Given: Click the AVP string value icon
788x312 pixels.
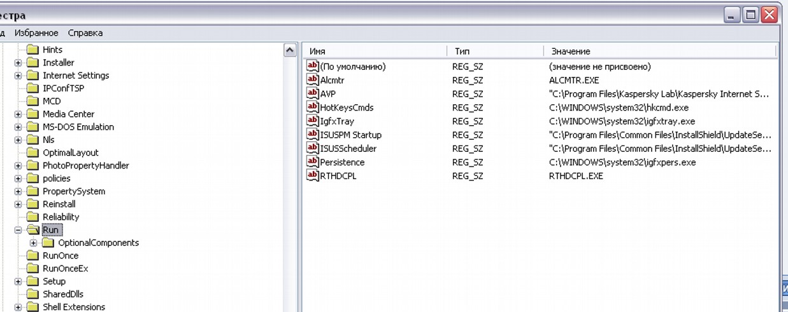Looking at the screenshot, I should point(312,93).
